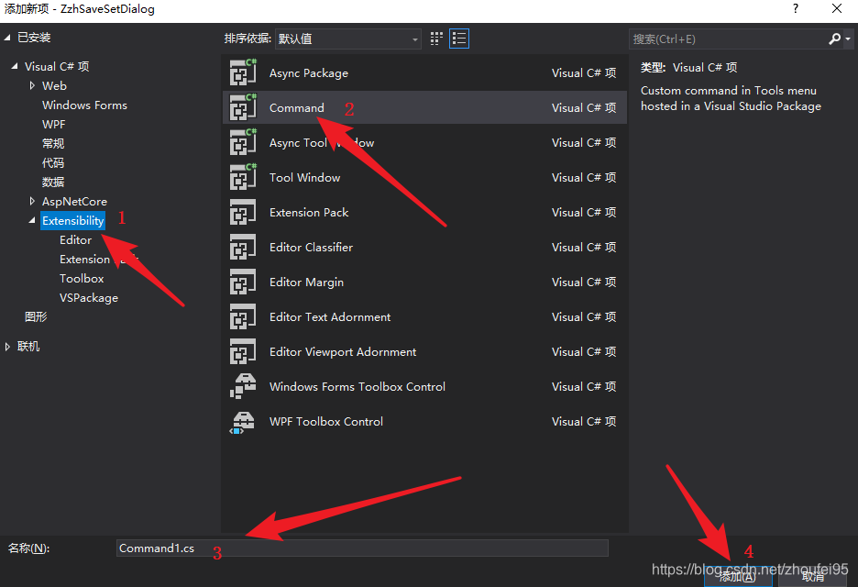The height and width of the screenshot is (587, 858).
Task: Expand the AspNetCore tree node
Action: tap(32, 201)
